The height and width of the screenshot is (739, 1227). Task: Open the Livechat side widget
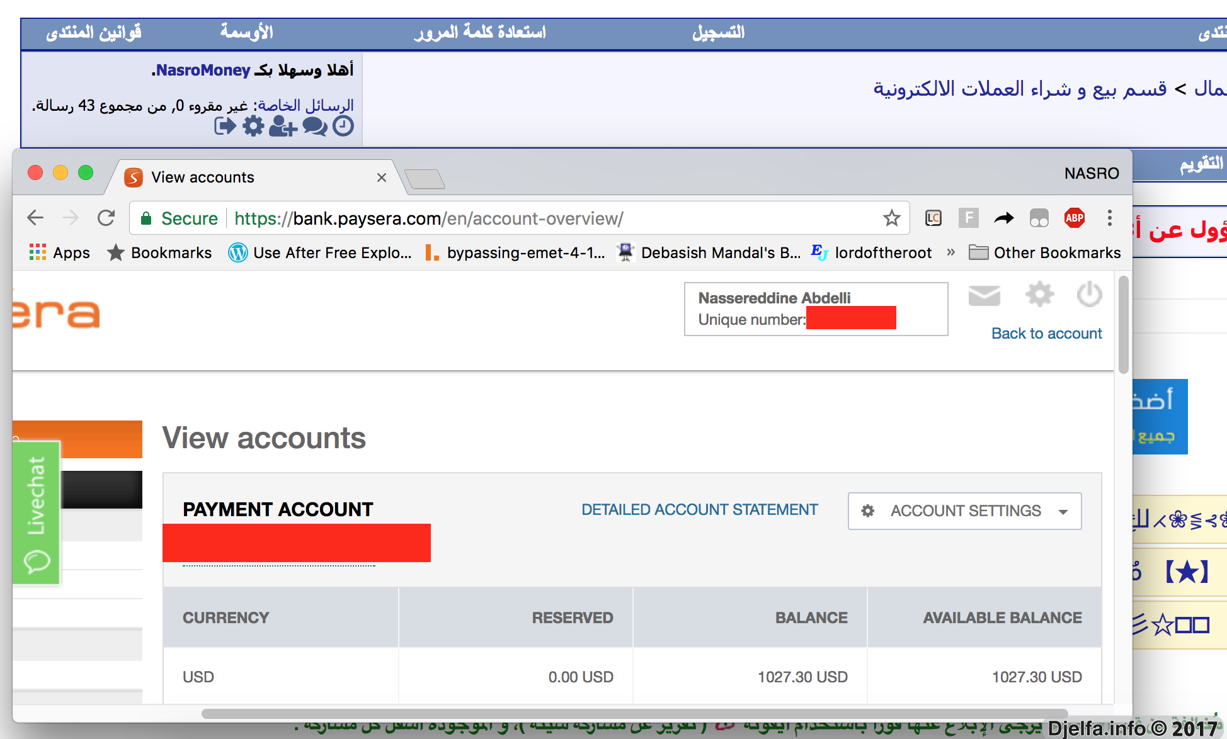tap(36, 513)
